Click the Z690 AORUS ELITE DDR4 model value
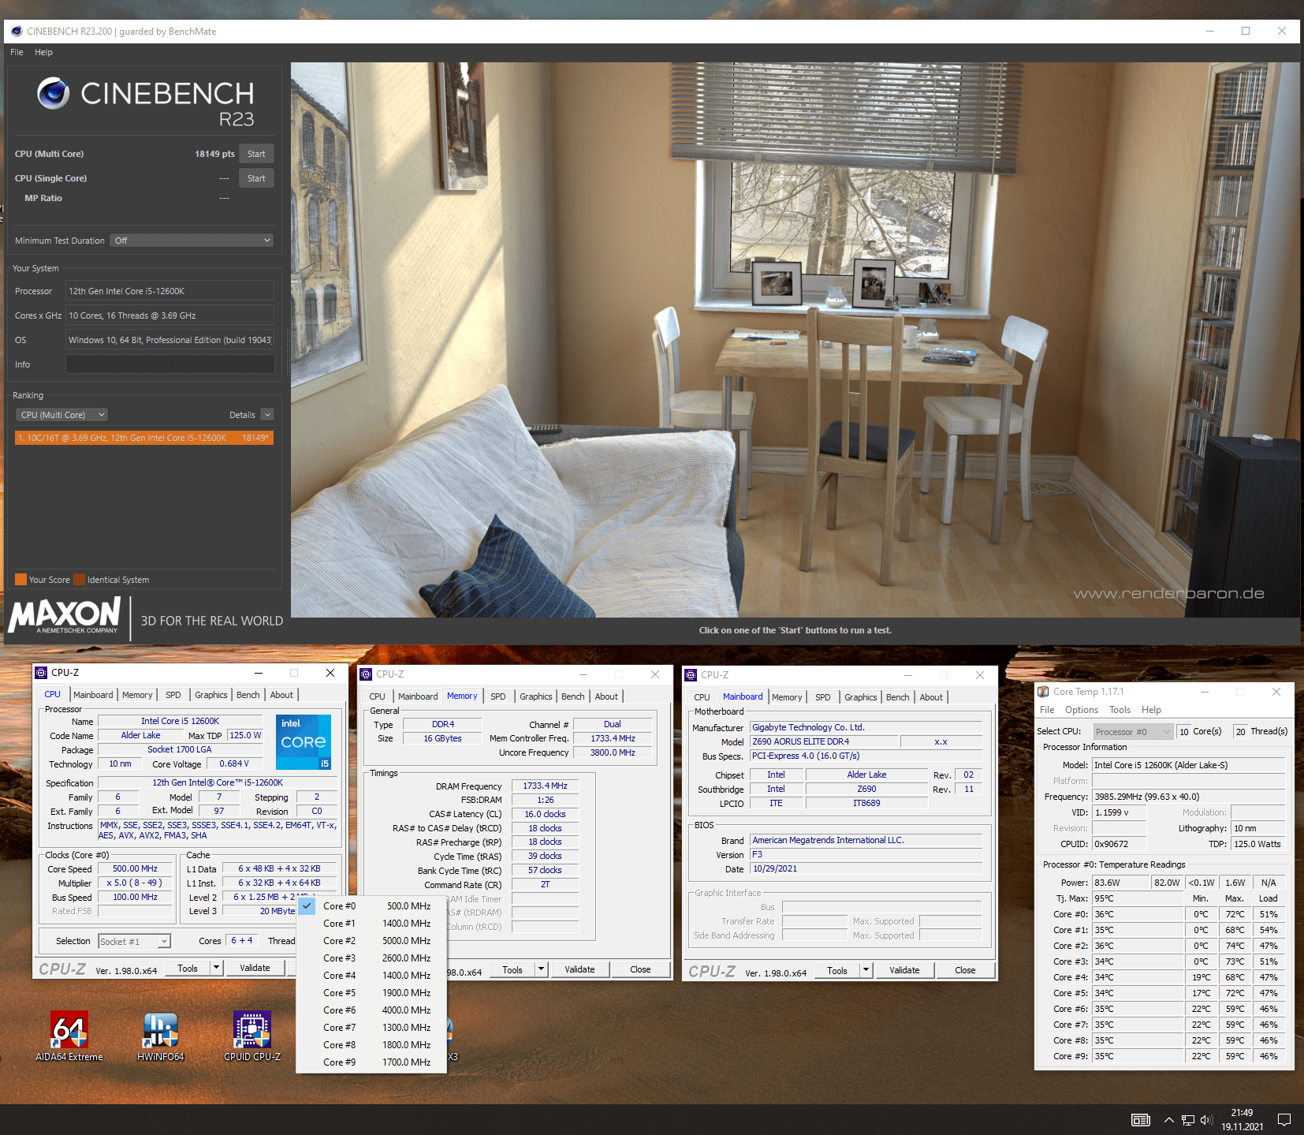This screenshot has width=1304, height=1135. coord(824,741)
